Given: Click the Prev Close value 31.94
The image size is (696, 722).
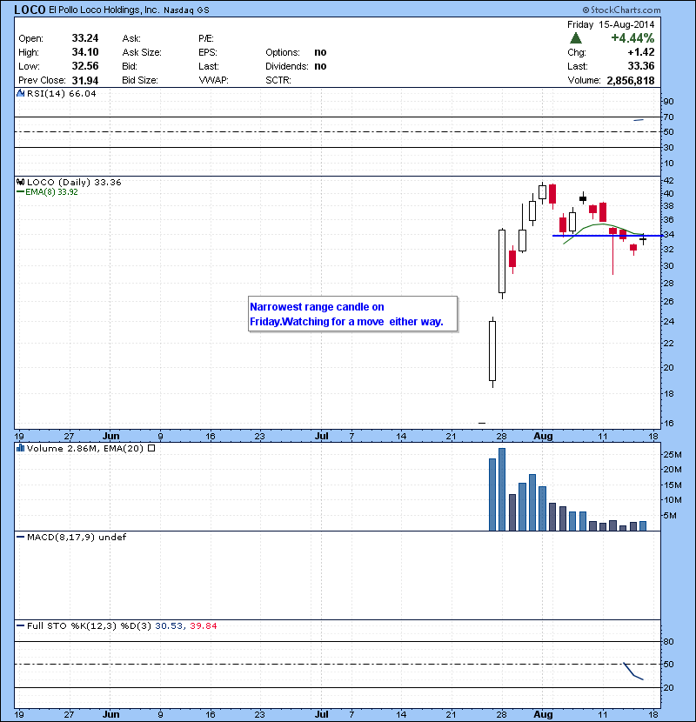Looking at the screenshot, I should click(x=85, y=81).
